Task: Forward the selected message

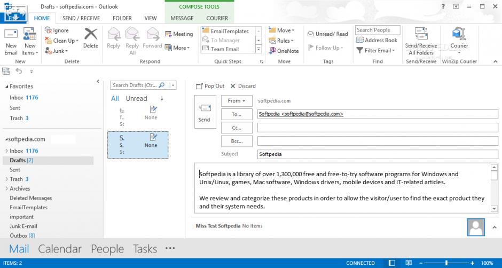Action: coord(152,38)
